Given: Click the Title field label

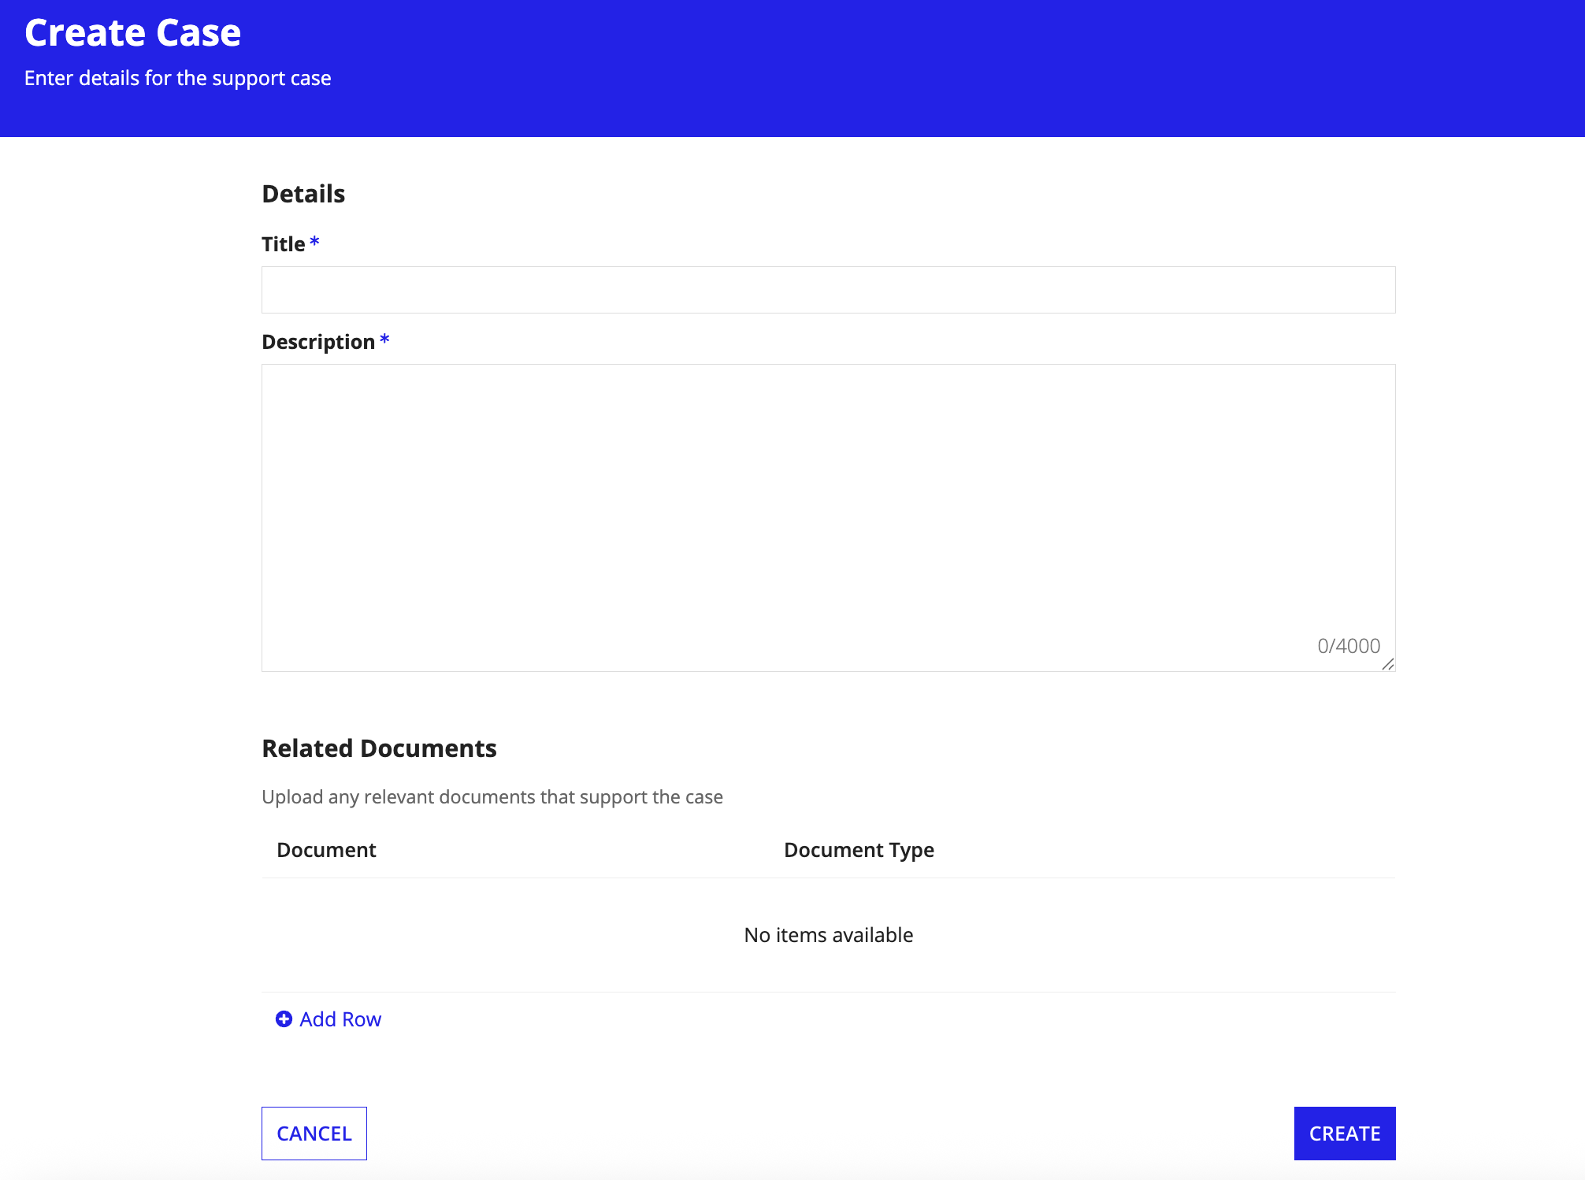Looking at the screenshot, I should pyautogui.click(x=284, y=244).
